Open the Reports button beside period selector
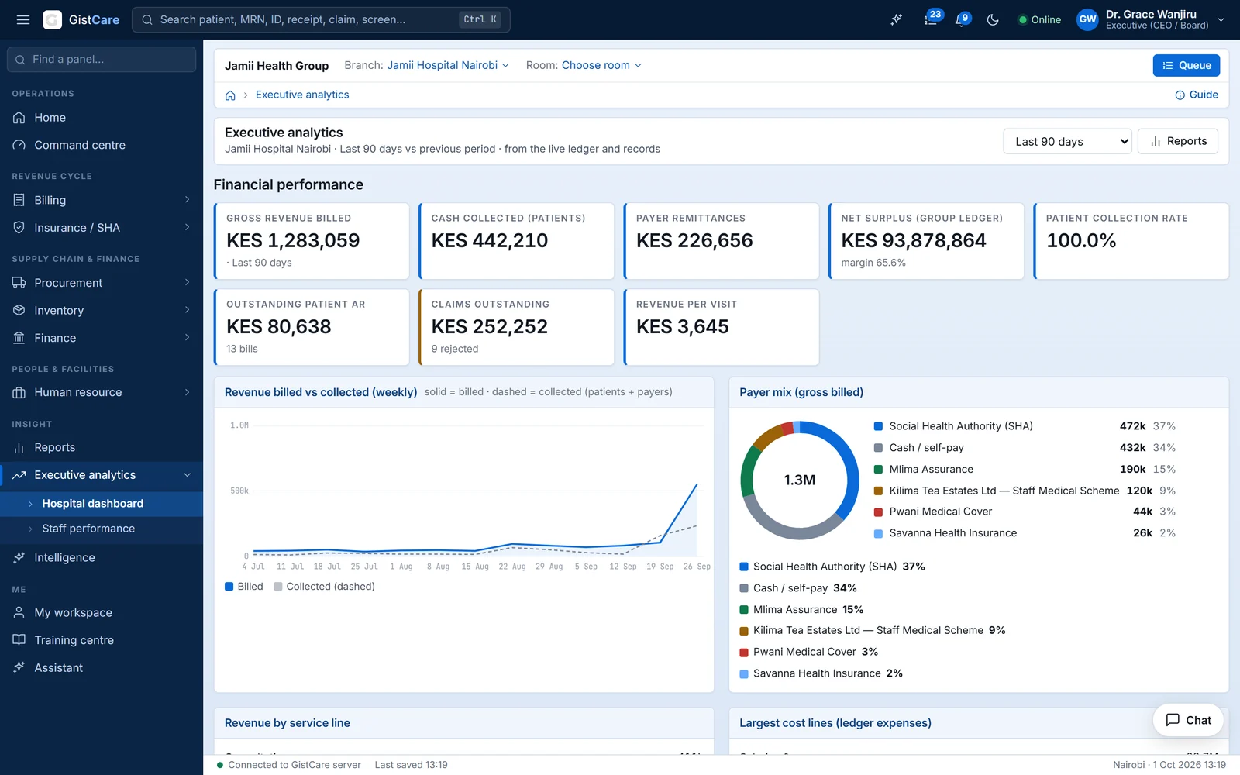 pyautogui.click(x=1178, y=141)
